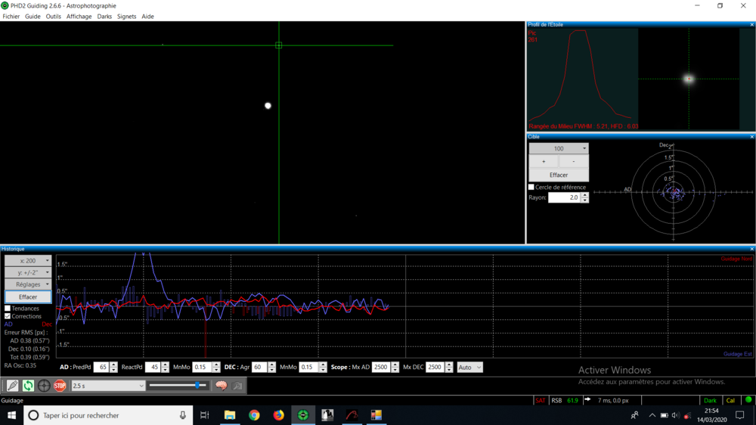Image resolution: width=756 pixels, height=425 pixels.
Task: Open the connect equipment icon
Action: pyautogui.click(x=12, y=386)
